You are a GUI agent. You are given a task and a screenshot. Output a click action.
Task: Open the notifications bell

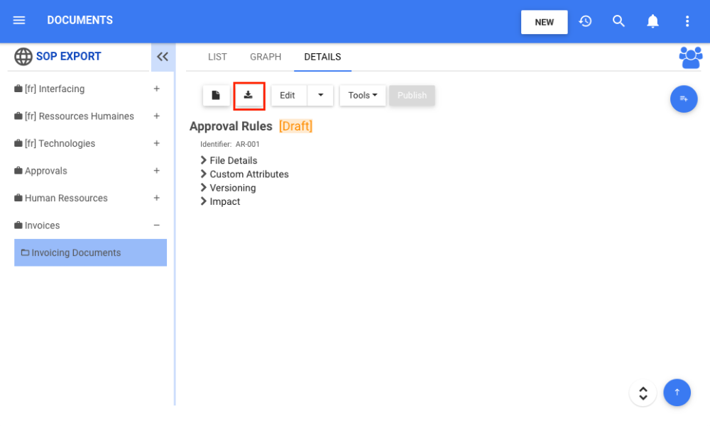click(x=652, y=21)
